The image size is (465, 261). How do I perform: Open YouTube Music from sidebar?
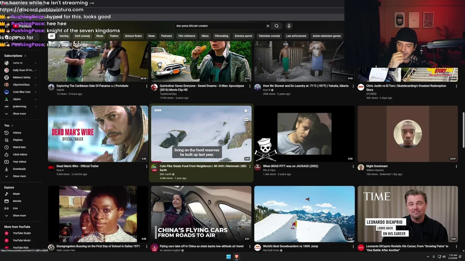22,240
